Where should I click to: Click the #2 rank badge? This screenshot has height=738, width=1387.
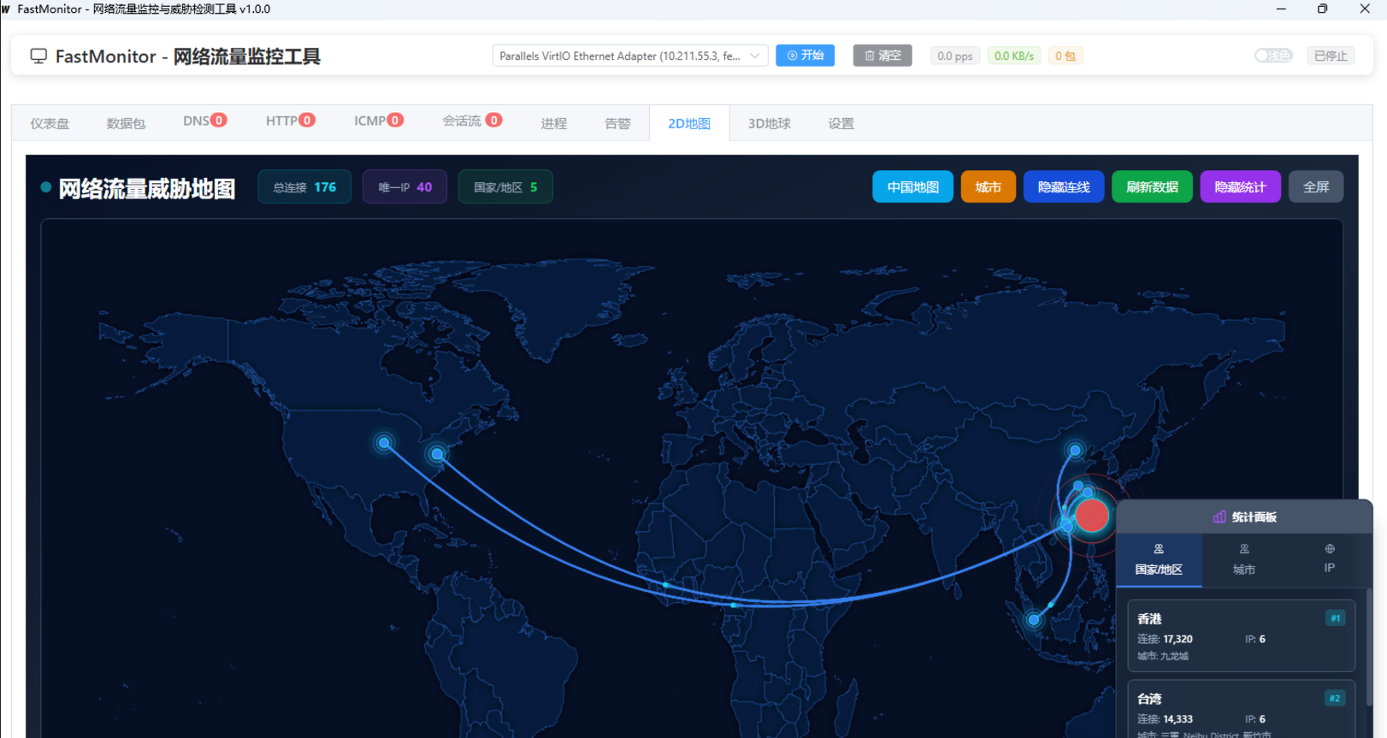coord(1335,699)
